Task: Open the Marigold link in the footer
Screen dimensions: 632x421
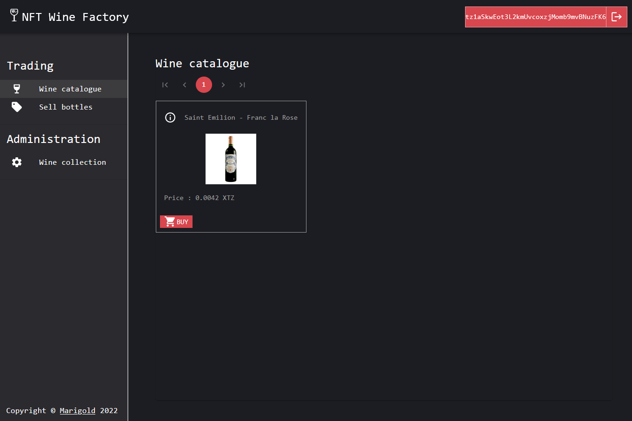Action: point(77,410)
